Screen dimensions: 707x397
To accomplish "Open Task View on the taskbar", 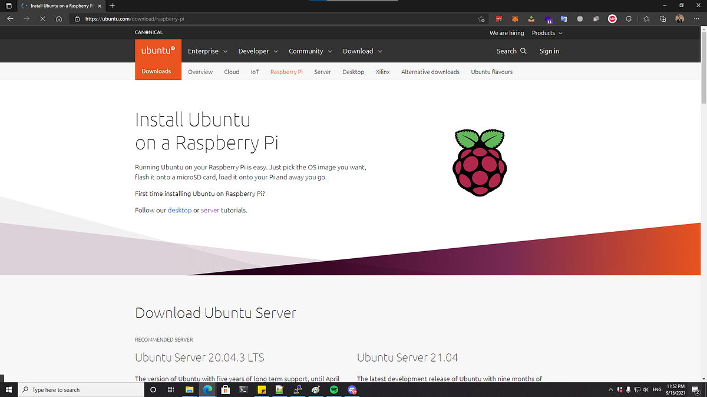I will (170, 389).
